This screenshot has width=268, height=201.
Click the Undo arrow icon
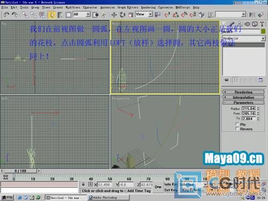point(6,14)
